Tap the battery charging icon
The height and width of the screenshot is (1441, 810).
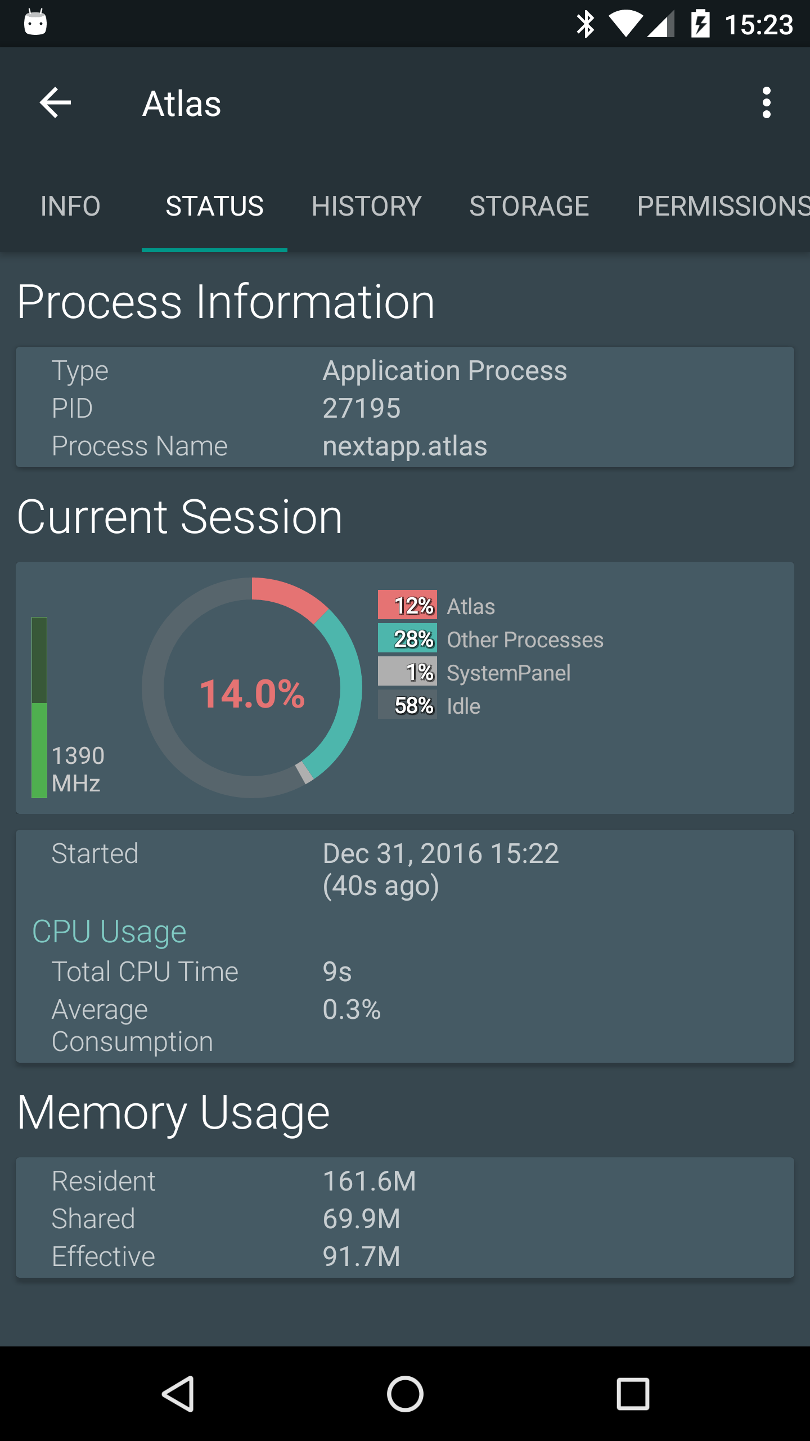tap(700, 24)
